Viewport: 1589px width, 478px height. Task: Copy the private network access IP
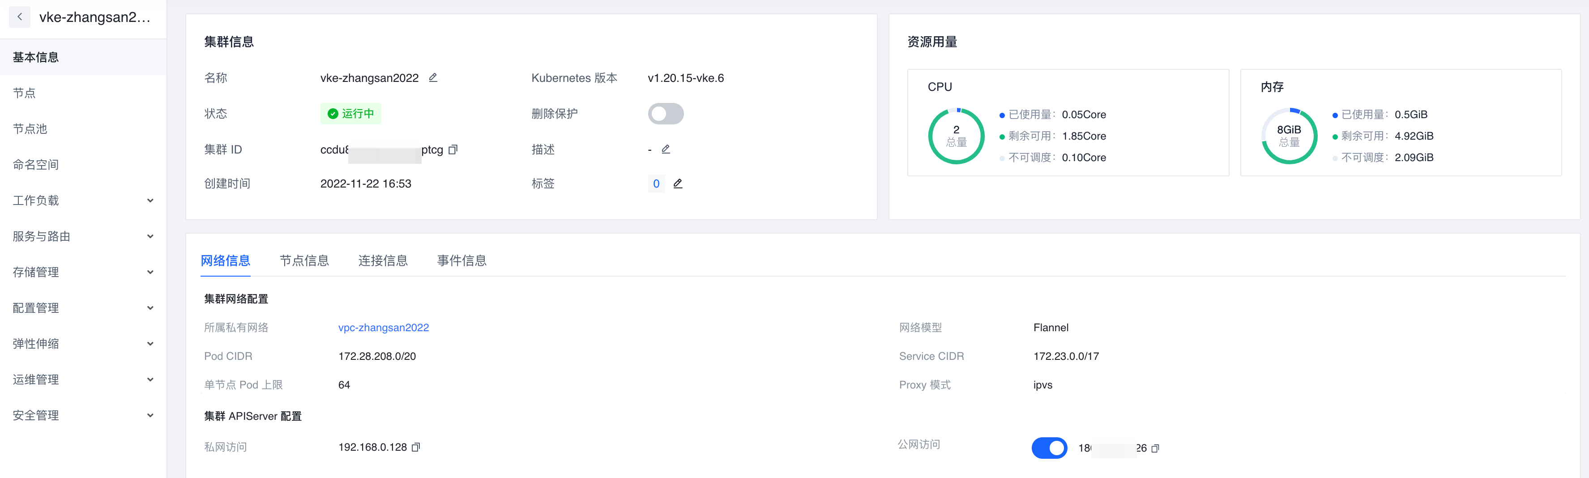click(x=416, y=447)
